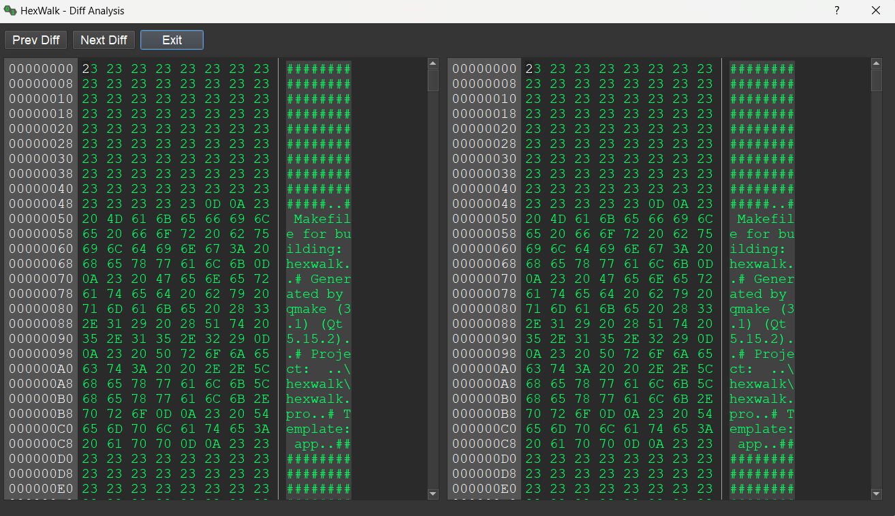Click the scrollbar track of the second hex panel
895x516 pixels.
click(x=876, y=273)
